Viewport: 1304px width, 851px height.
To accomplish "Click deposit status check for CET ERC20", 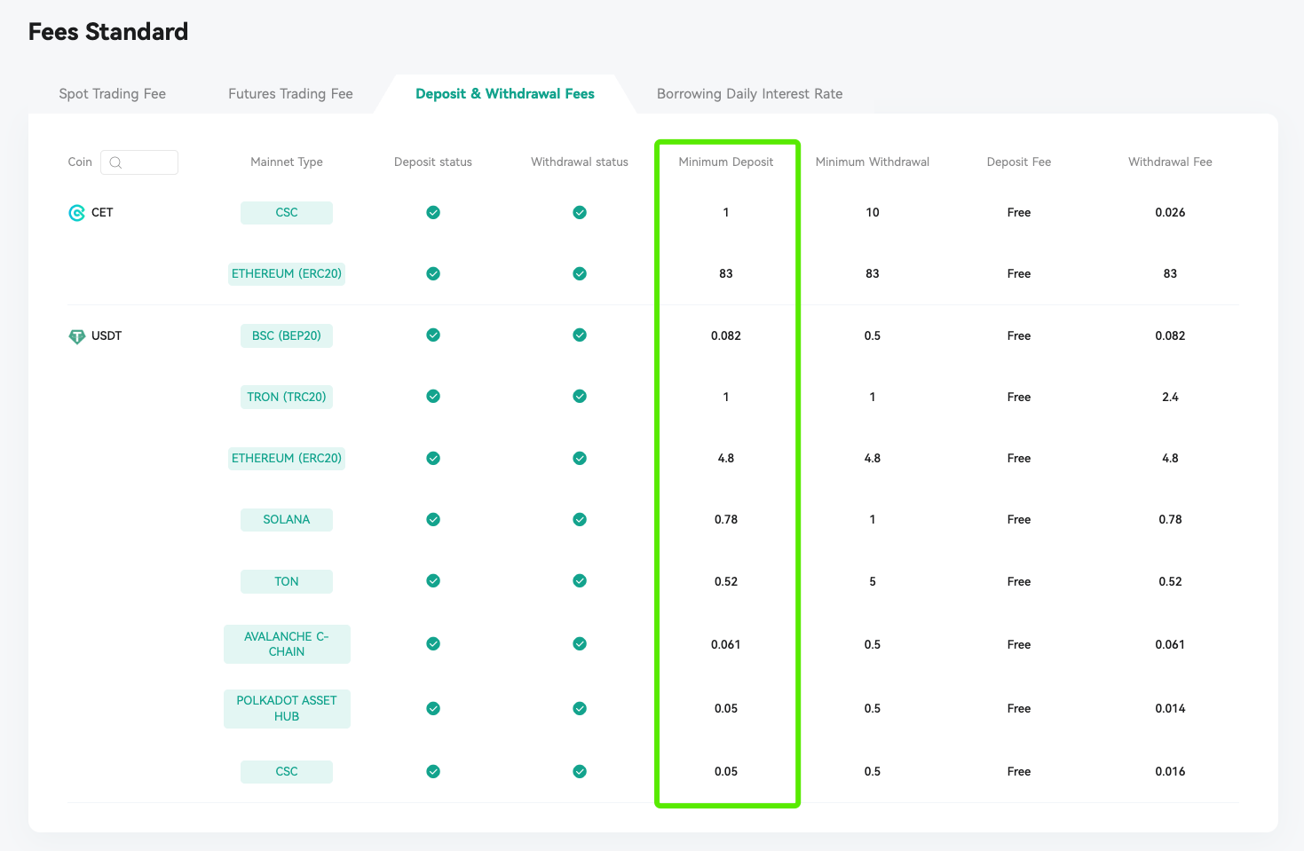I will [433, 273].
